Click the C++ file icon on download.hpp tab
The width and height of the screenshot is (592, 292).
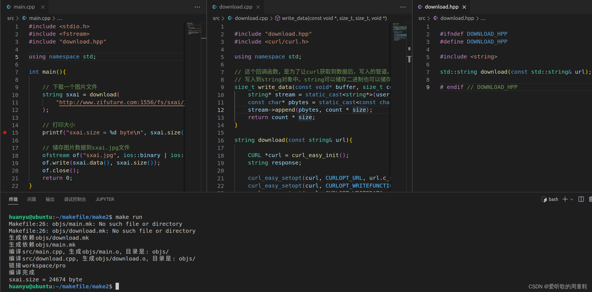(x=420, y=7)
